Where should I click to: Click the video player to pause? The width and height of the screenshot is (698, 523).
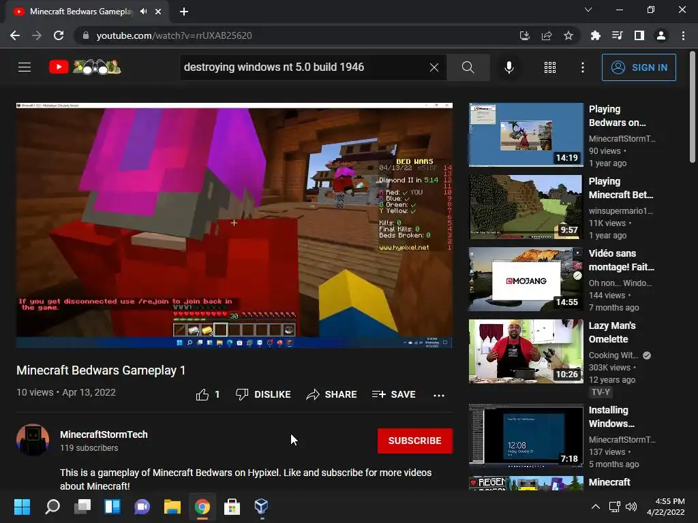pyautogui.click(x=234, y=225)
